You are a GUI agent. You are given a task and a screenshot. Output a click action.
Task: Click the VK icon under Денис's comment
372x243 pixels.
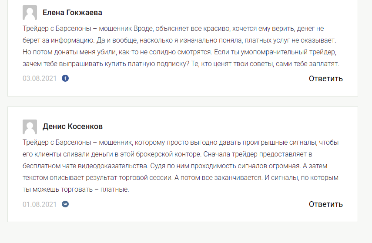click(x=65, y=204)
